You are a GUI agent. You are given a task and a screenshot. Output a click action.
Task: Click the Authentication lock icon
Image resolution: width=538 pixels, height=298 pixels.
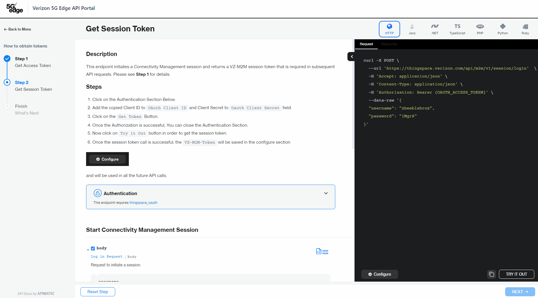[x=97, y=193]
